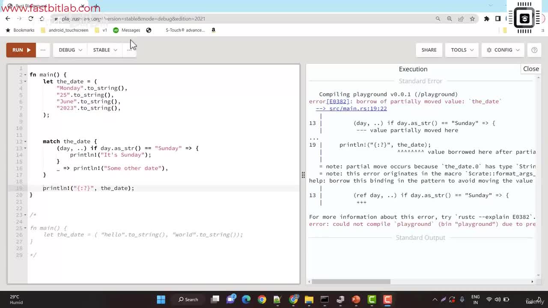
Task: Open the Windows Start menu
Action: point(161,299)
